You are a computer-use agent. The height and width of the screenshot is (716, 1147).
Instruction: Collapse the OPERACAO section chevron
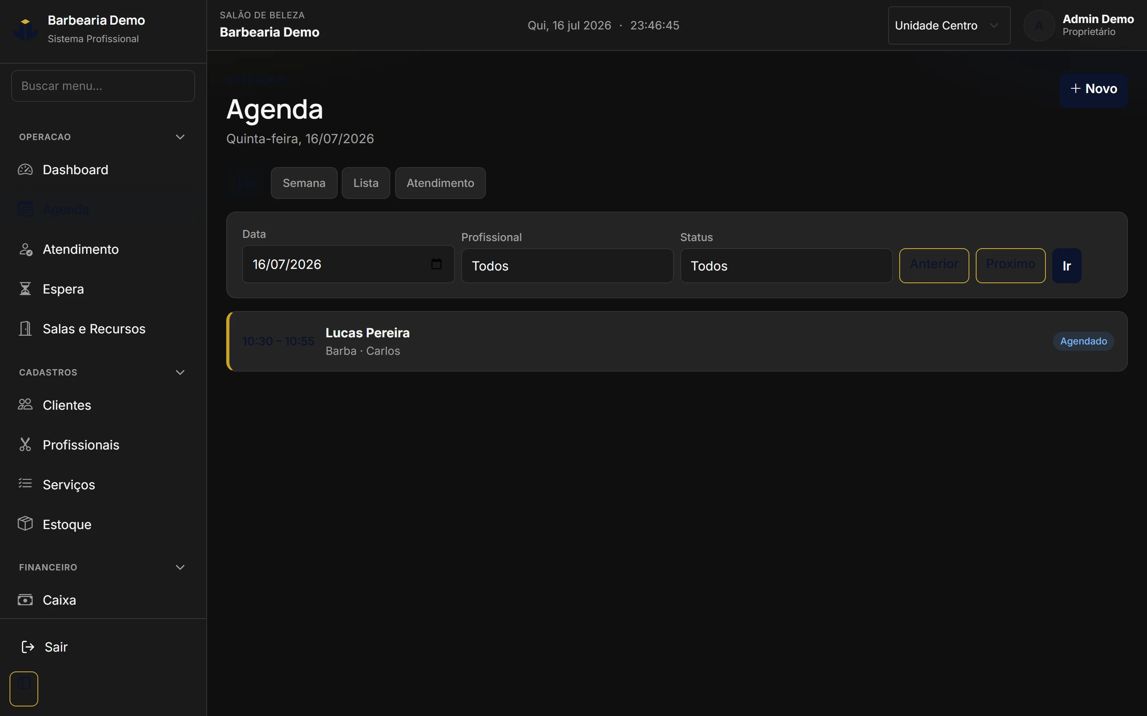click(180, 137)
